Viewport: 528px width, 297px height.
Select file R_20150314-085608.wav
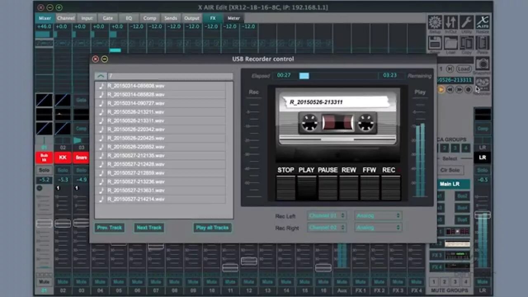pos(160,86)
